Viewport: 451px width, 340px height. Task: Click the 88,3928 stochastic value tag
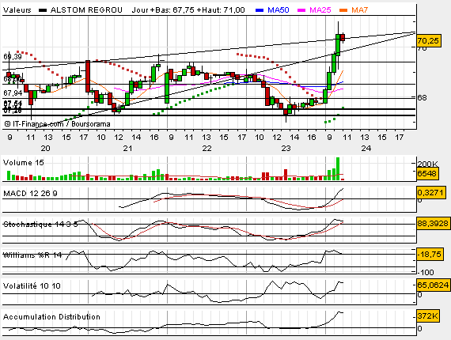click(x=433, y=223)
